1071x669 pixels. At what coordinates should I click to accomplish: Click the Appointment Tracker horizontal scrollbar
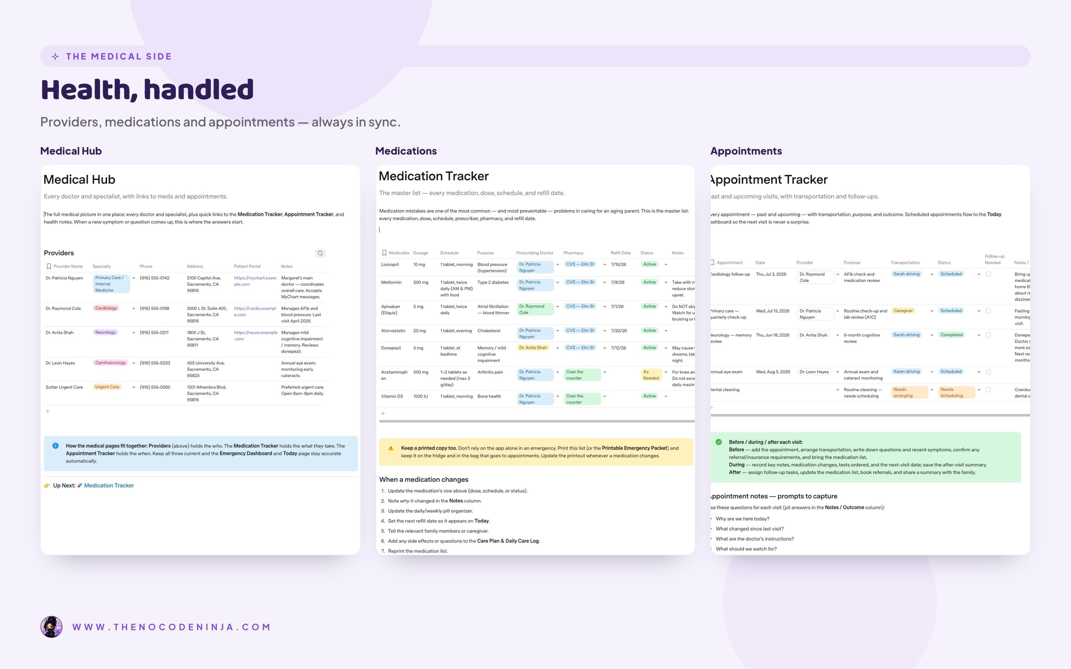point(870,415)
